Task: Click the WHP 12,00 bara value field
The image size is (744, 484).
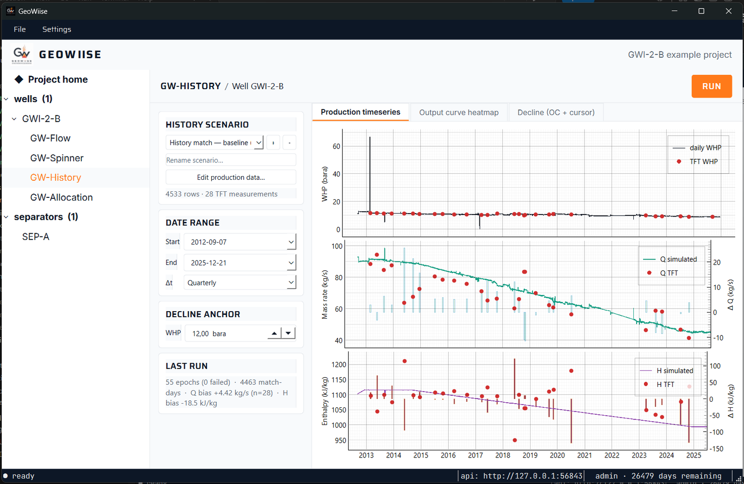Action: tap(226, 334)
